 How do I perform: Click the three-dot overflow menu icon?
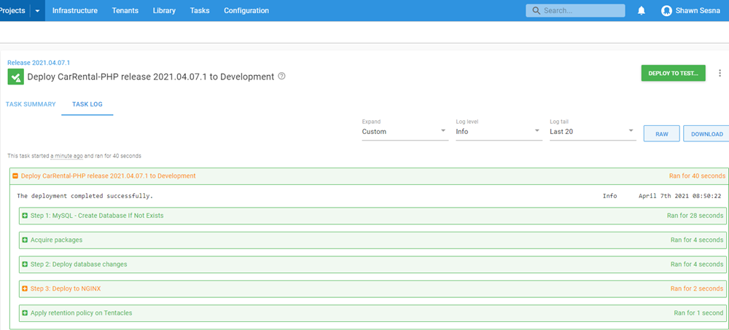pos(720,73)
